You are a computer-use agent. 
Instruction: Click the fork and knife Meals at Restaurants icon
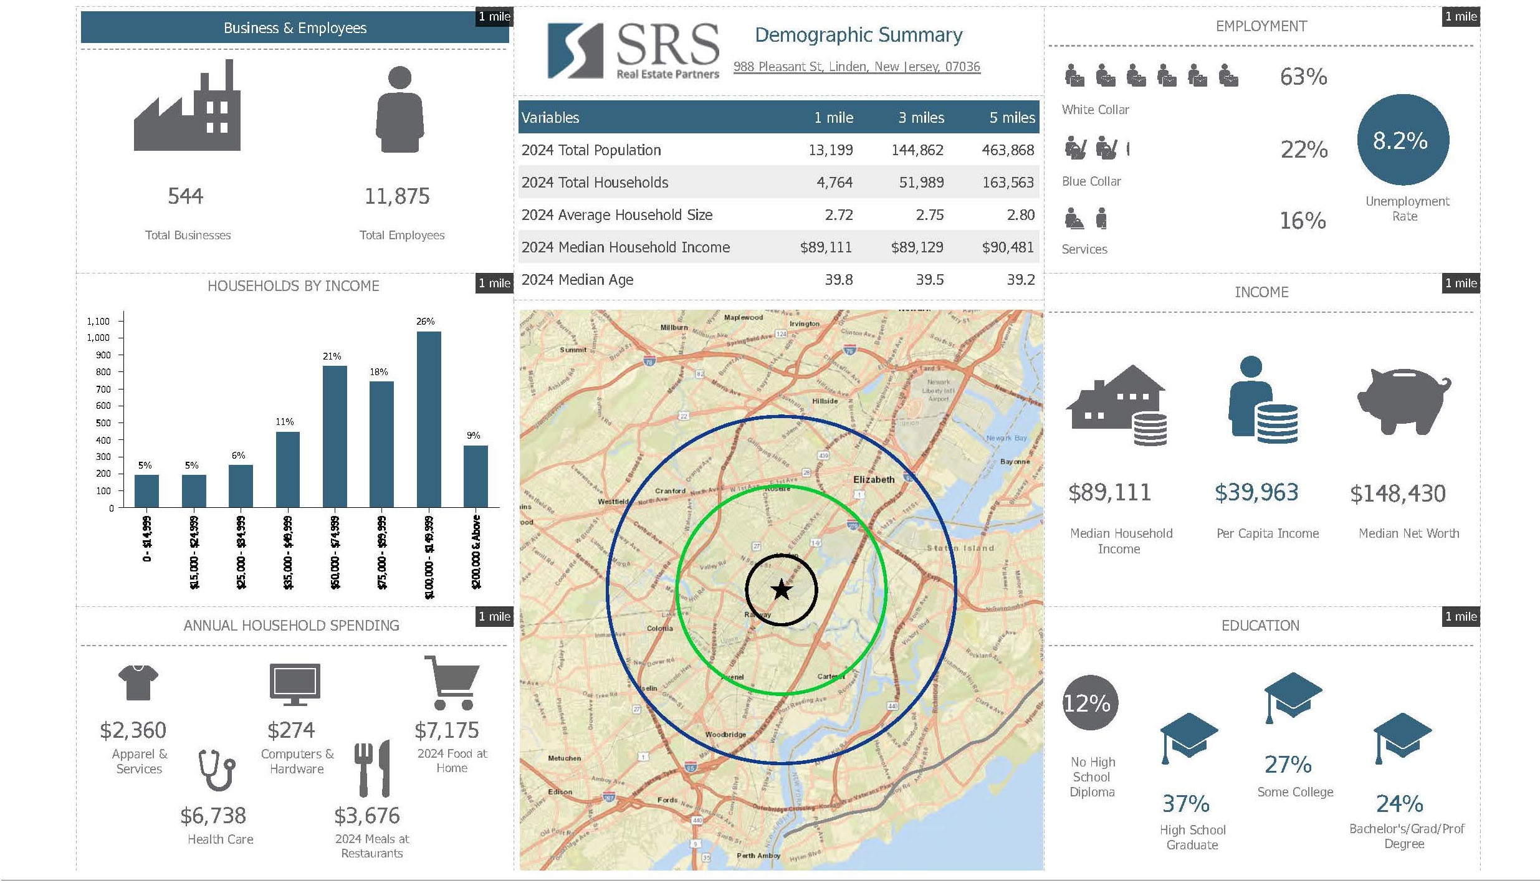(372, 769)
